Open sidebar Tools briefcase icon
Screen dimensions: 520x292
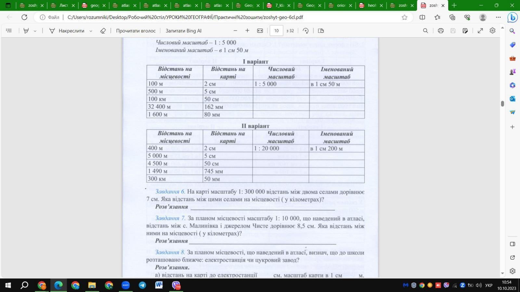(x=513, y=58)
